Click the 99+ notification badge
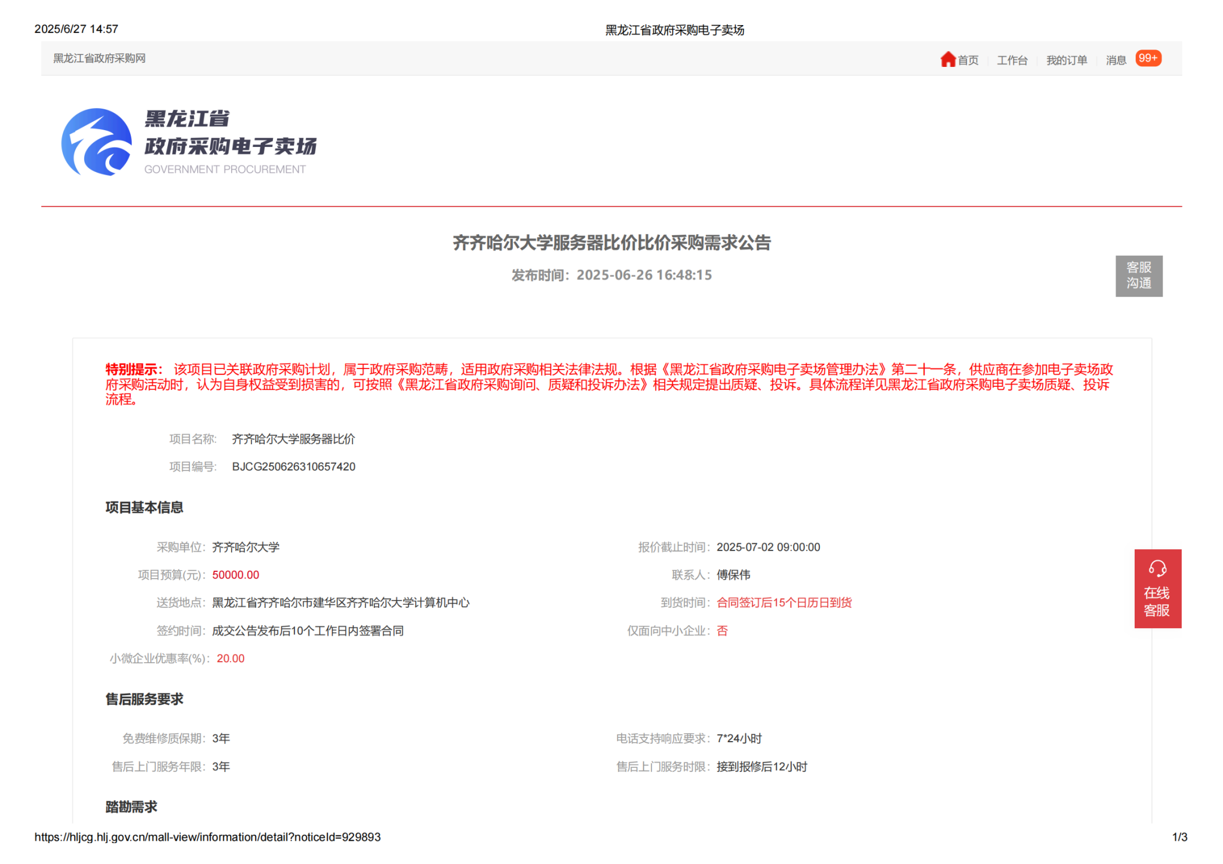The height and width of the screenshot is (864, 1223). (1148, 59)
